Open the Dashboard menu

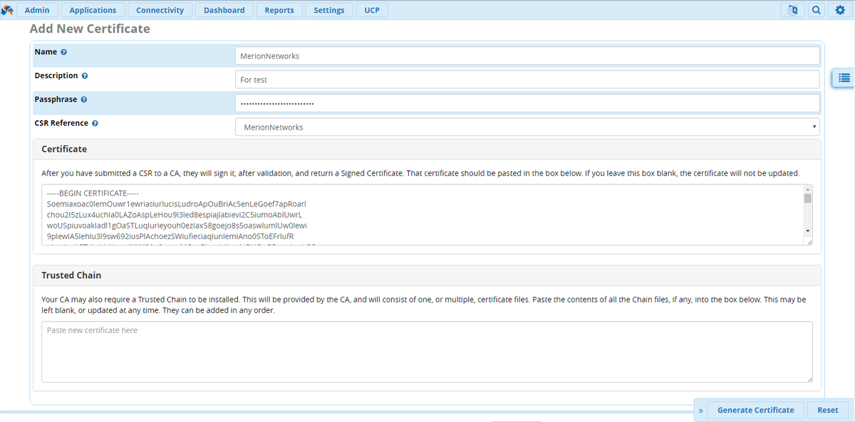pos(224,10)
